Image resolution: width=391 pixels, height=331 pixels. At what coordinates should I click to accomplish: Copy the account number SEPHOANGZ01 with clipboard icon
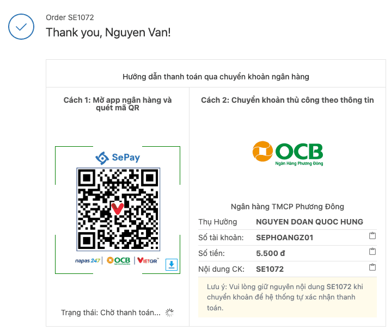pyautogui.click(x=372, y=235)
